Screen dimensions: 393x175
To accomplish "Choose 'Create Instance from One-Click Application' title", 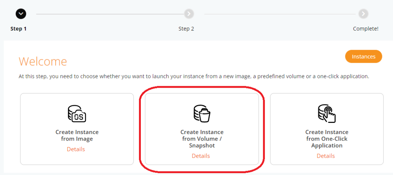I will 327,139.
